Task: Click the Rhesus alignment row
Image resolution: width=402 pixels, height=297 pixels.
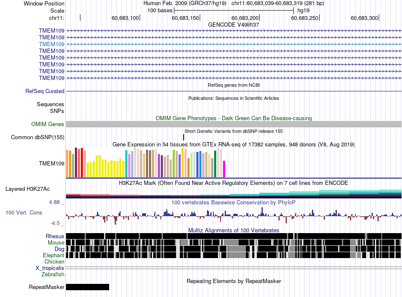Action: click(234, 236)
